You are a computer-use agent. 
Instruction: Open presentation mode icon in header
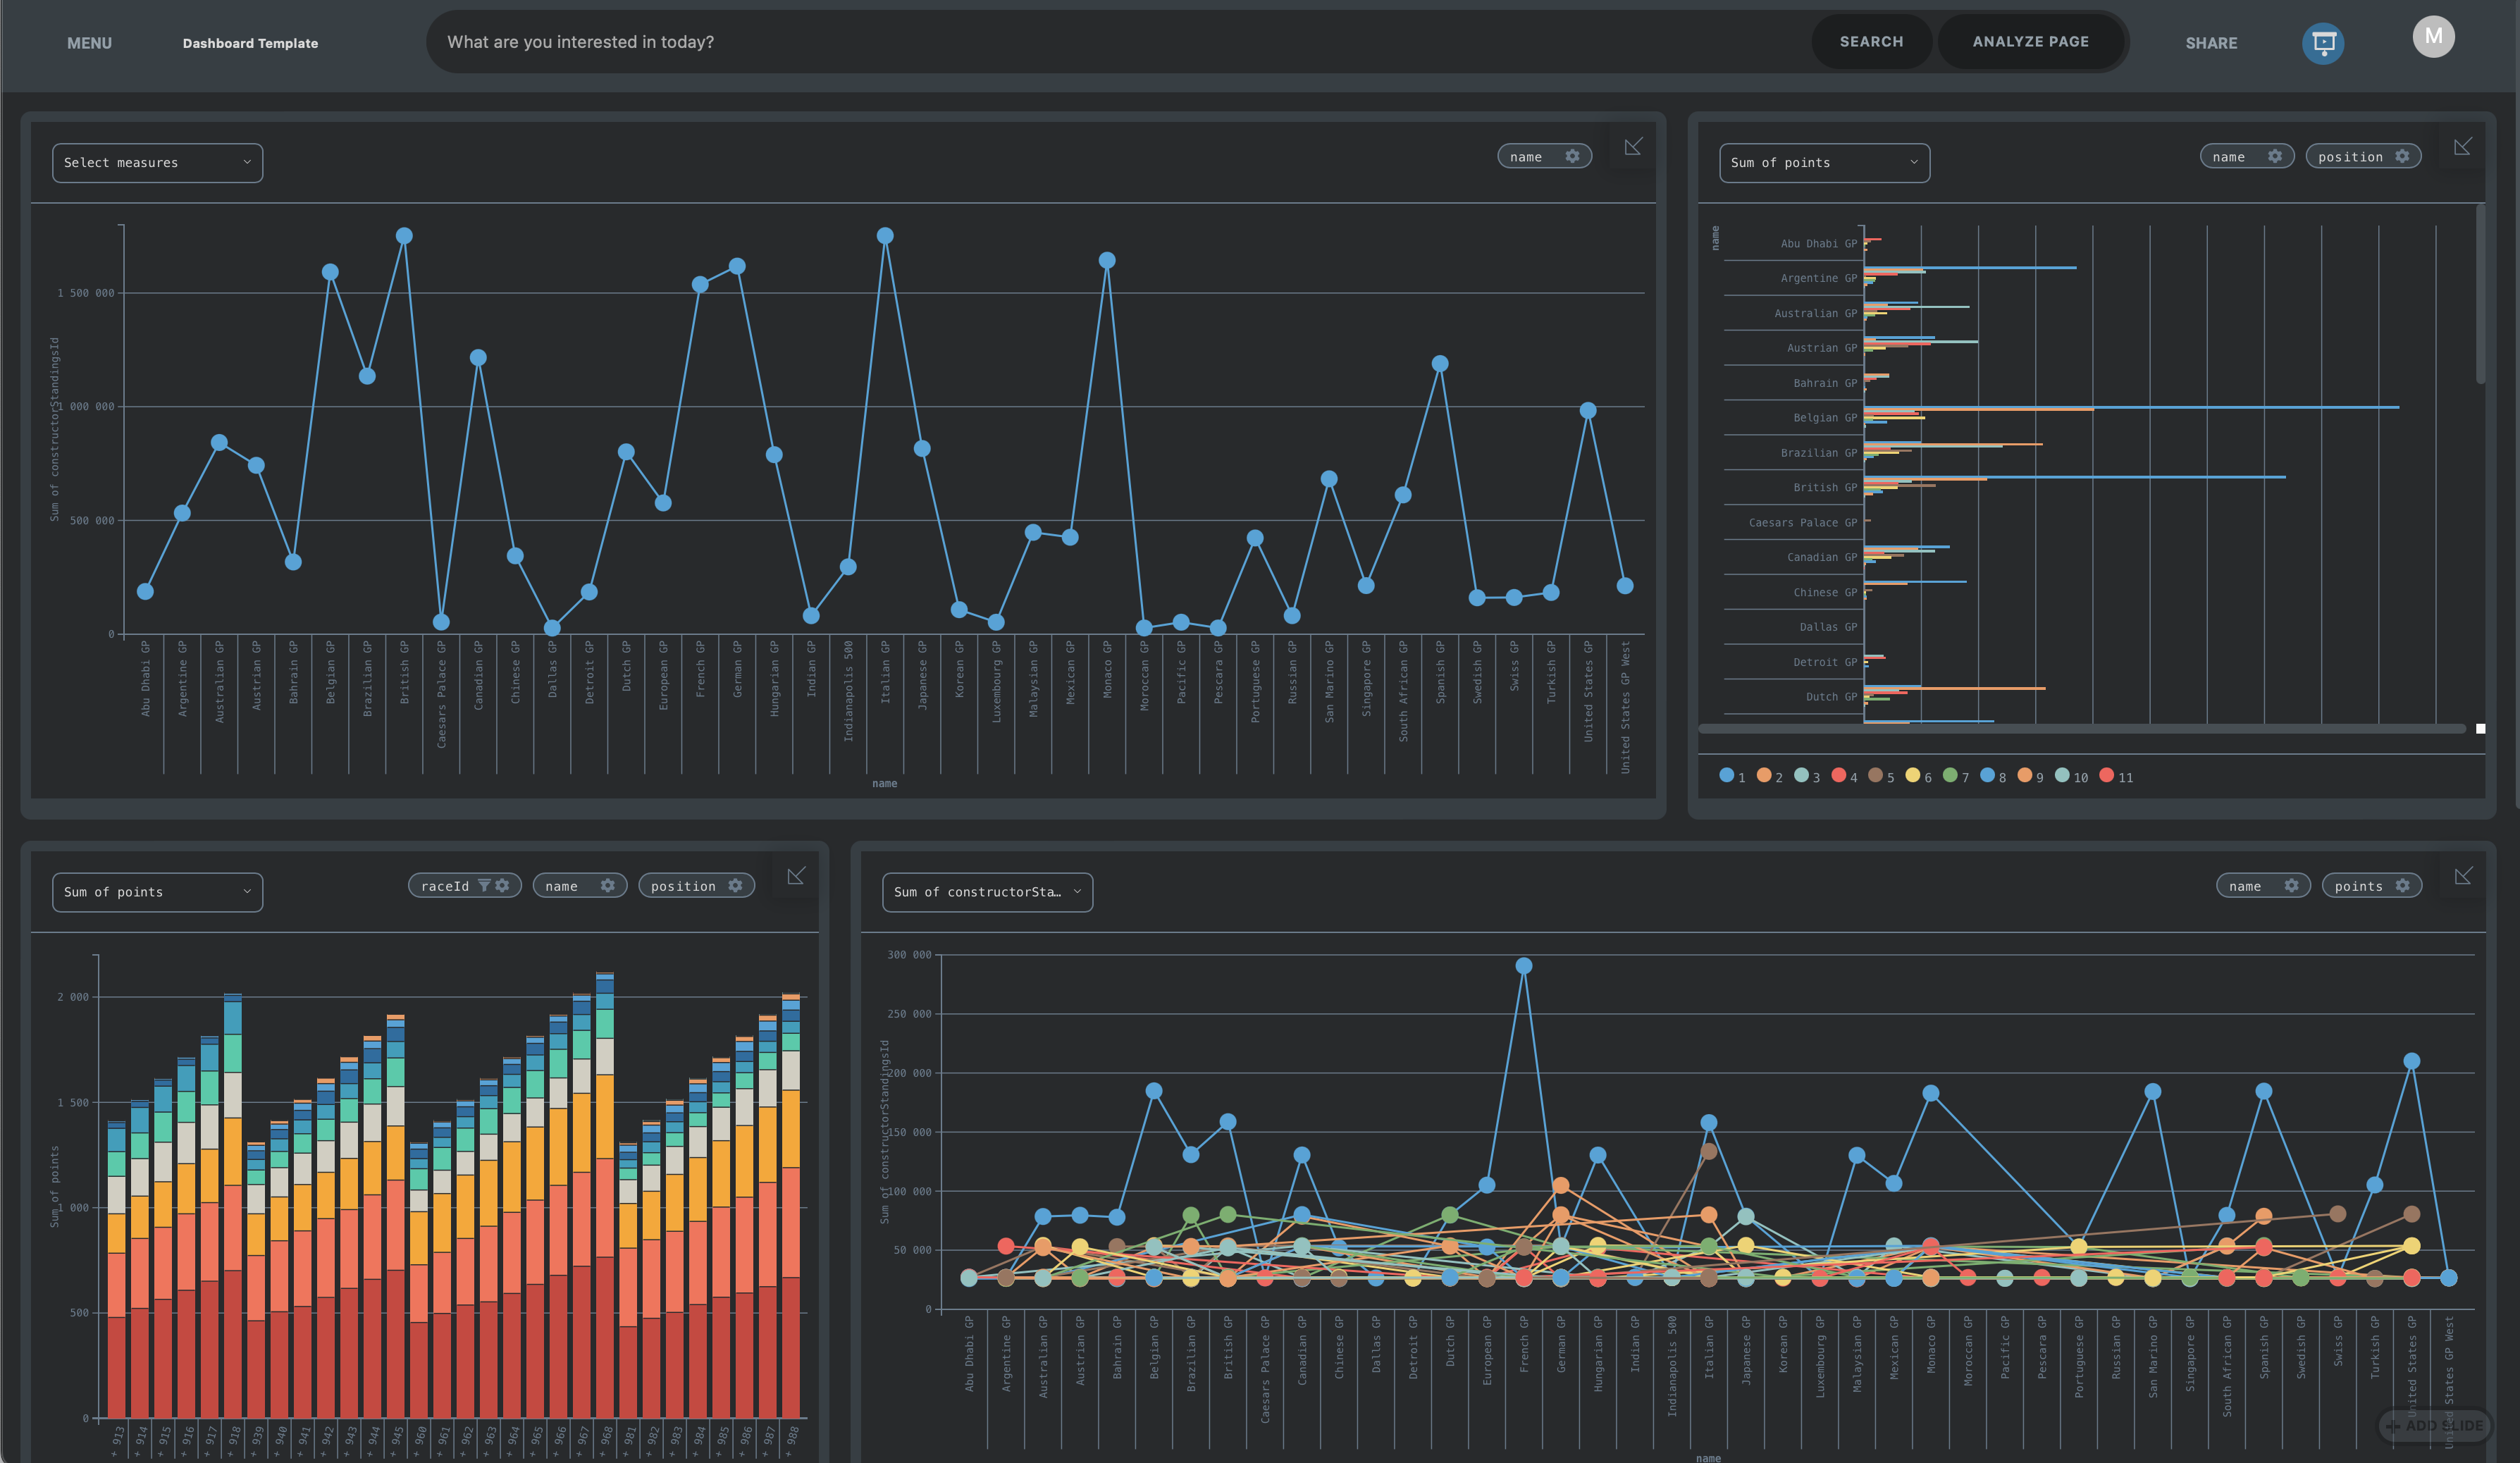[x=2322, y=43]
